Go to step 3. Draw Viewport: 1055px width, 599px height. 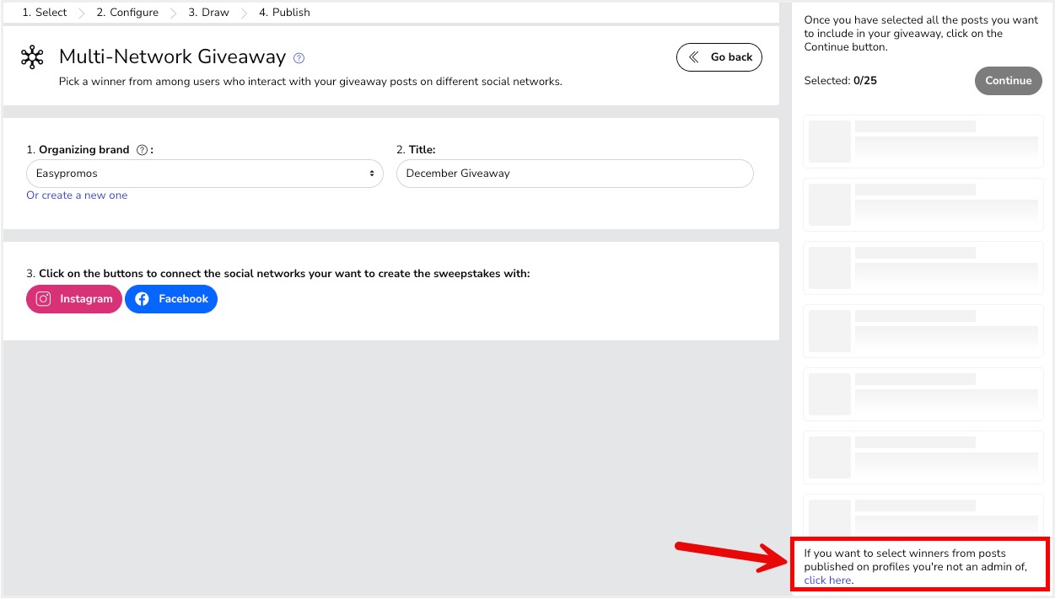(208, 13)
